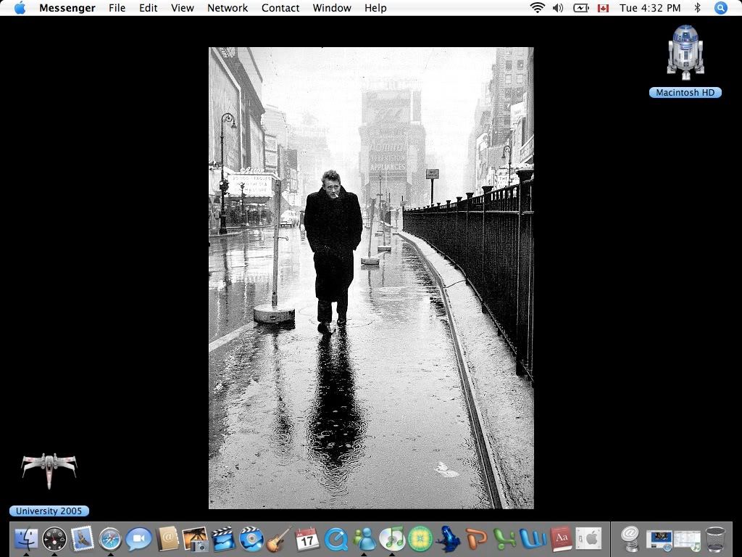Open iCal calendar showing 17
Screen dimensions: 742x557
click(307, 539)
